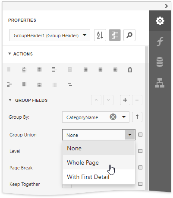Collapse the side panel with top chevron

[x=167, y=6]
